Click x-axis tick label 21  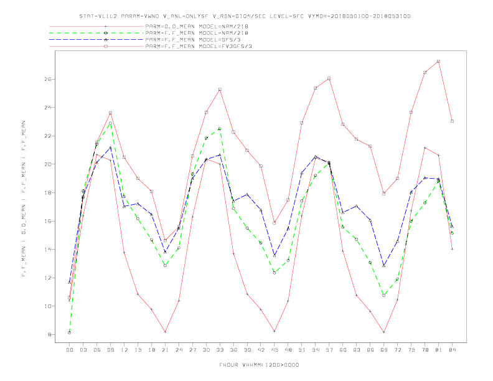pyautogui.click(x=165, y=350)
